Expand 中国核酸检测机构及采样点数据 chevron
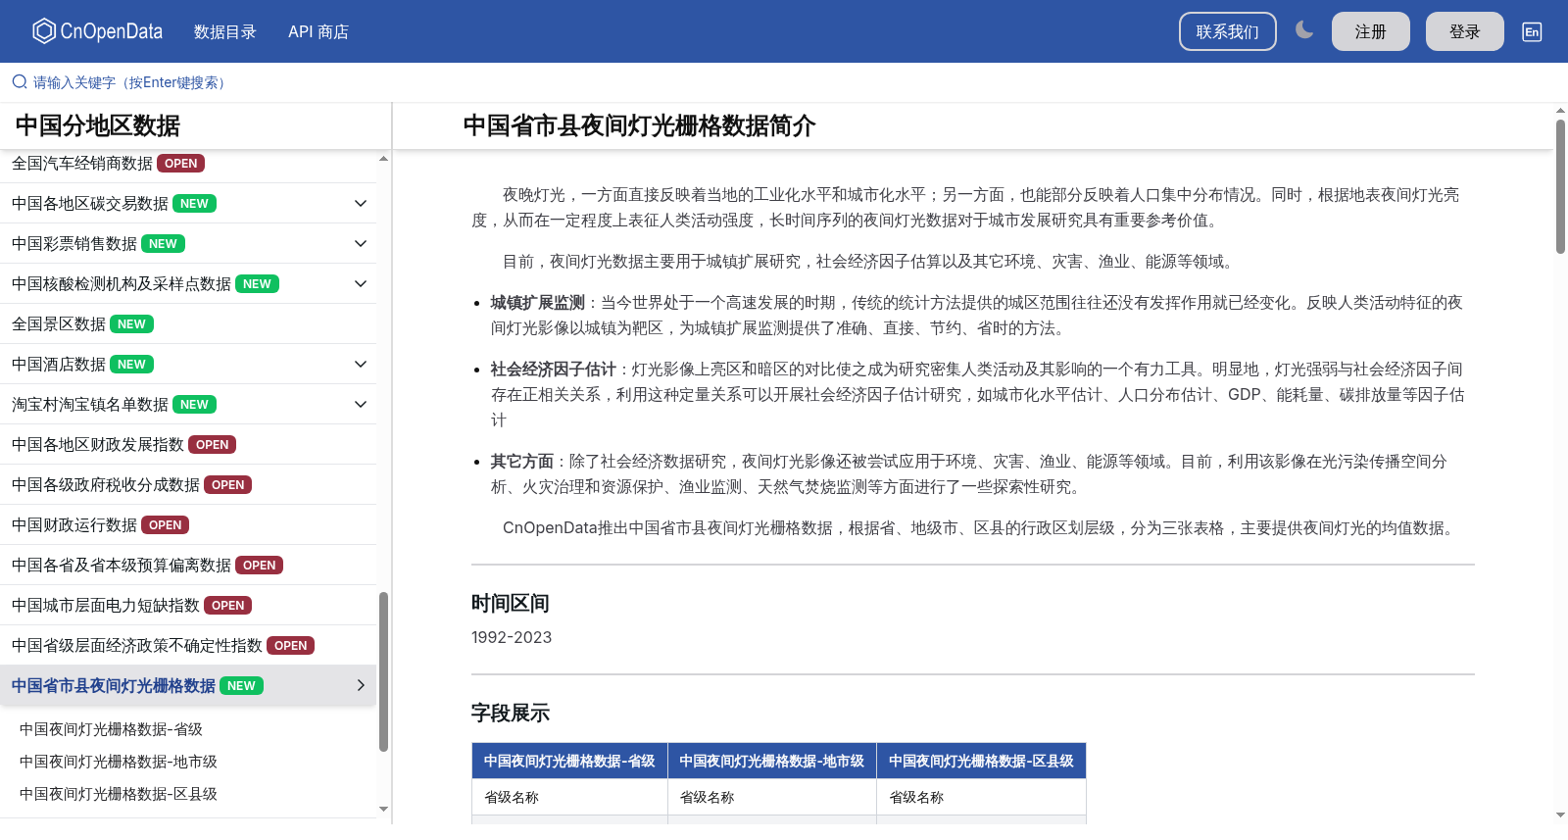The height and width of the screenshot is (840, 1568). (x=361, y=283)
